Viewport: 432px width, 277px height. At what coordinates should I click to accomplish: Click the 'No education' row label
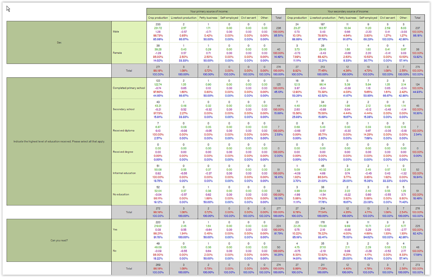tap(129, 194)
